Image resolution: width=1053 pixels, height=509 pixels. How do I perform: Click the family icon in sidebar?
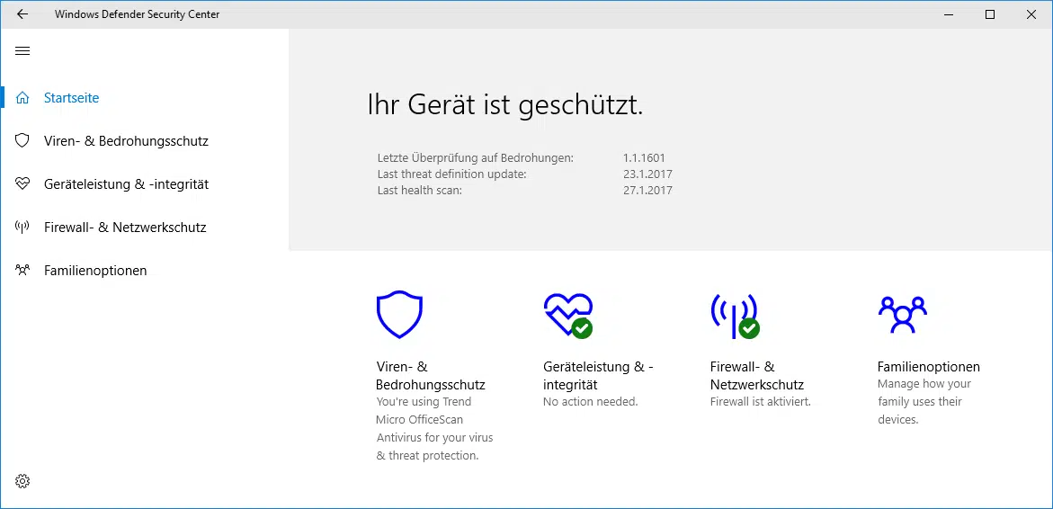23,271
